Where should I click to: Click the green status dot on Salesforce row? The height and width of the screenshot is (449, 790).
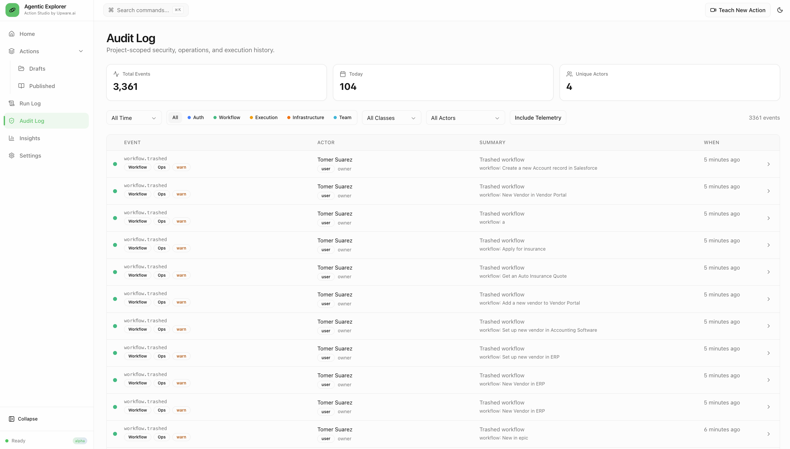coord(115,164)
